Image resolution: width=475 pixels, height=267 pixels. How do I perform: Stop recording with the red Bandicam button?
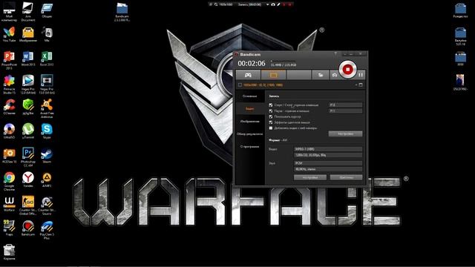(347, 70)
